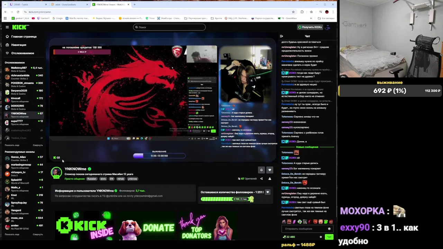443x249 pixels.
Task: Toggle follow heart next to bell
Action: click(x=270, y=170)
